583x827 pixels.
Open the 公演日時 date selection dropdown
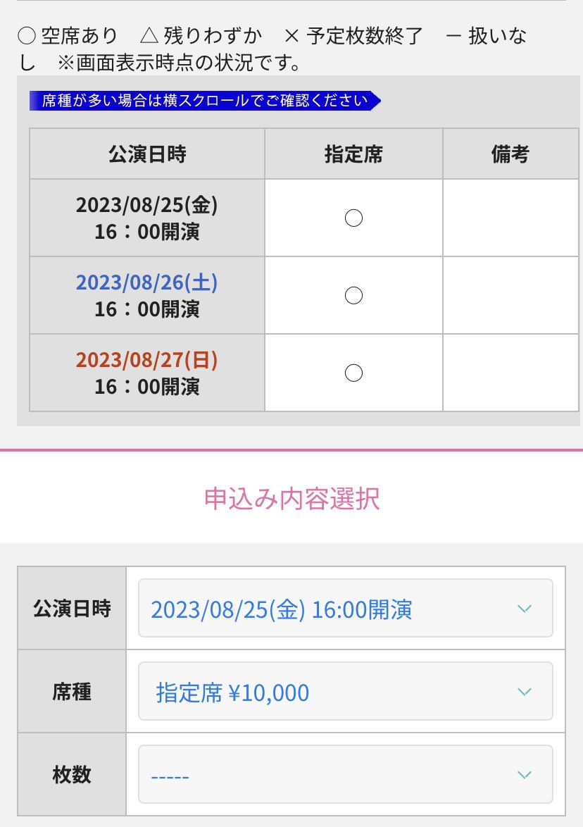point(345,608)
